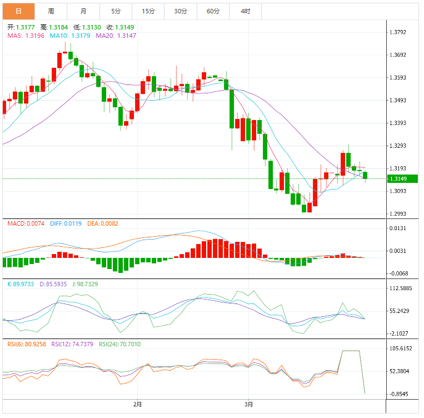This screenshot has height=418, width=424.
Task: Click the 1.3093 price axis label
Action: tap(397, 191)
